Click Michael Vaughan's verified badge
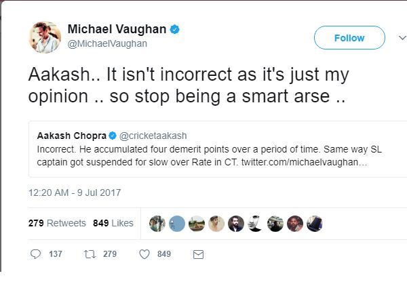Viewport: 407px width, 305px height. pyautogui.click(x=175, y=29)
